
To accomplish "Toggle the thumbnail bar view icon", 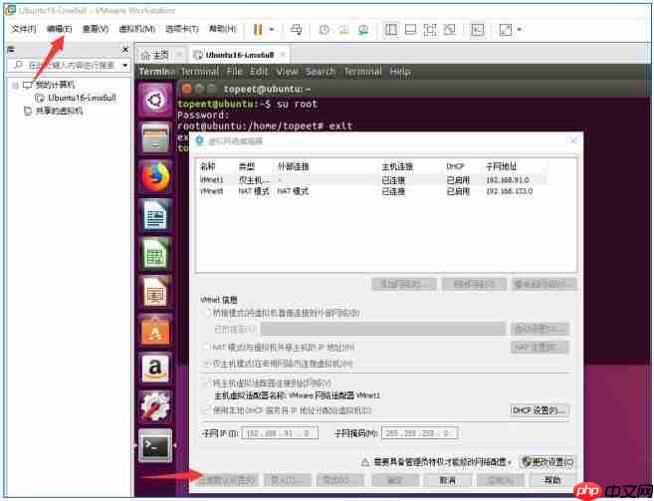I will (x=410, y=30).
